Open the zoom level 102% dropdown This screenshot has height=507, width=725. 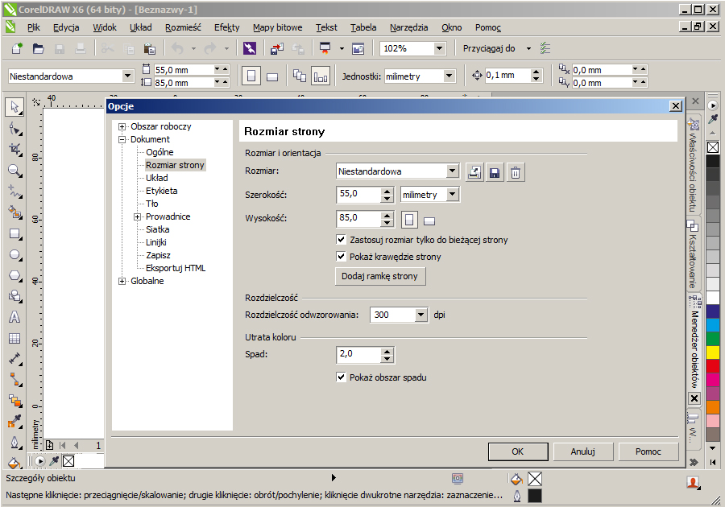[439, 48]
